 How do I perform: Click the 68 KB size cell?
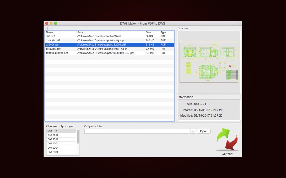[x=149, y=36]
